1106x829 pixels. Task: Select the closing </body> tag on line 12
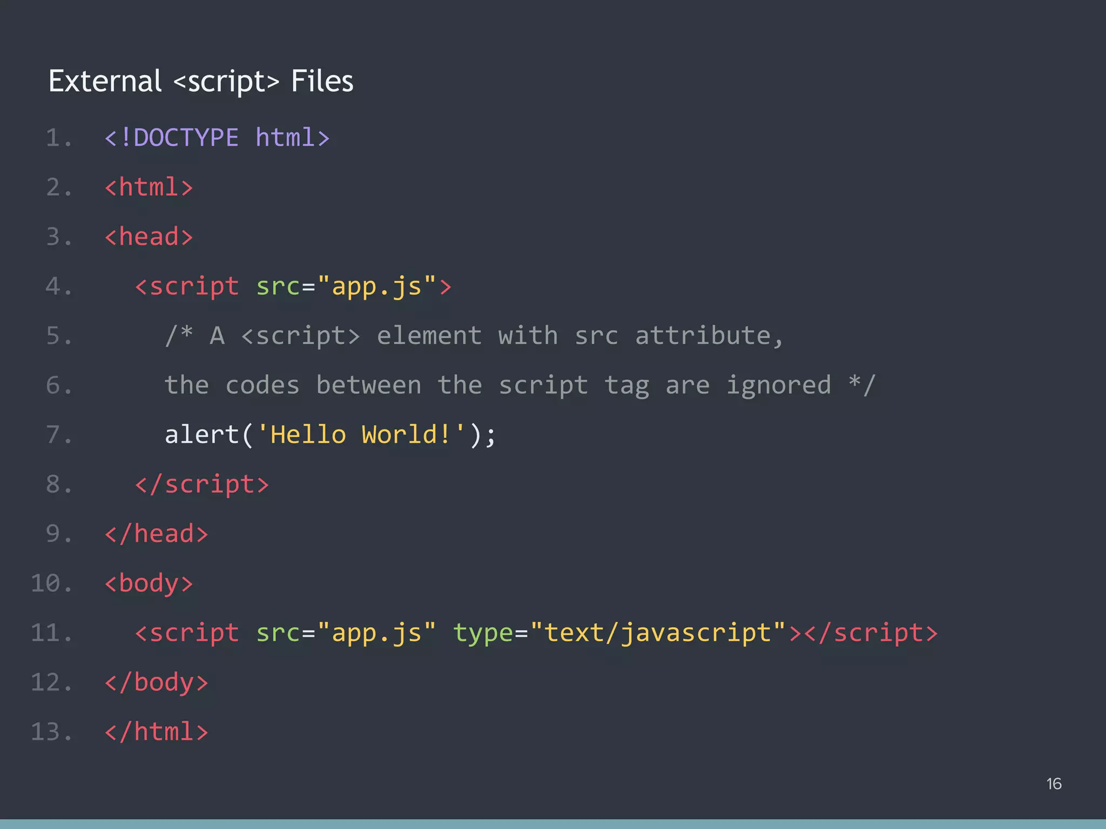156,682
